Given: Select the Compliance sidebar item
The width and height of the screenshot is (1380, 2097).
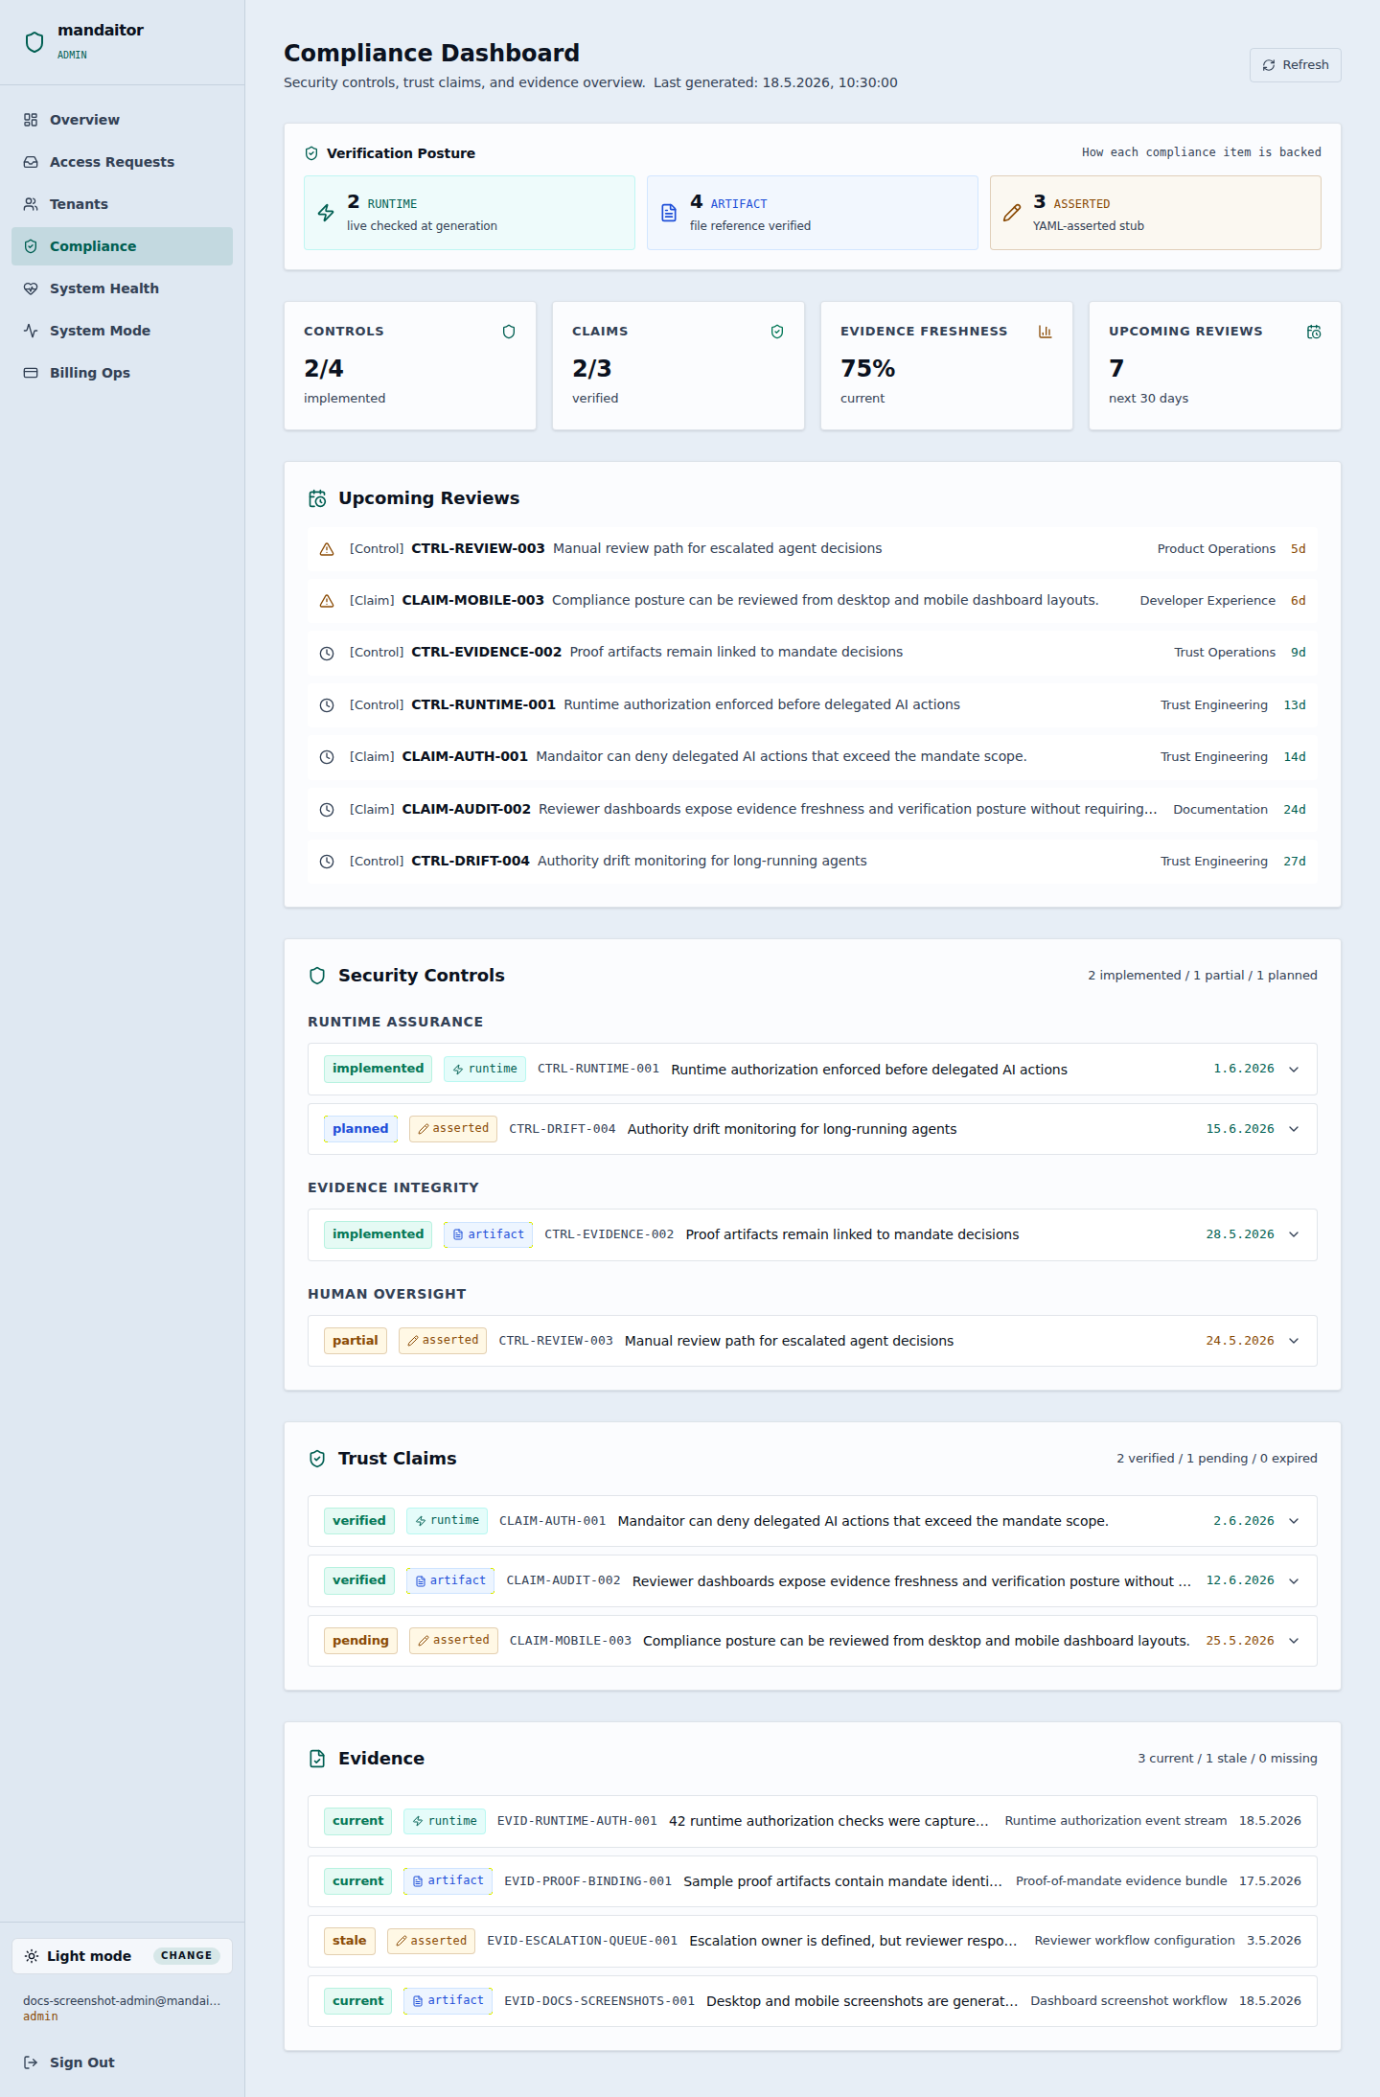Looking at the screenshot, I should pos(122,246).
